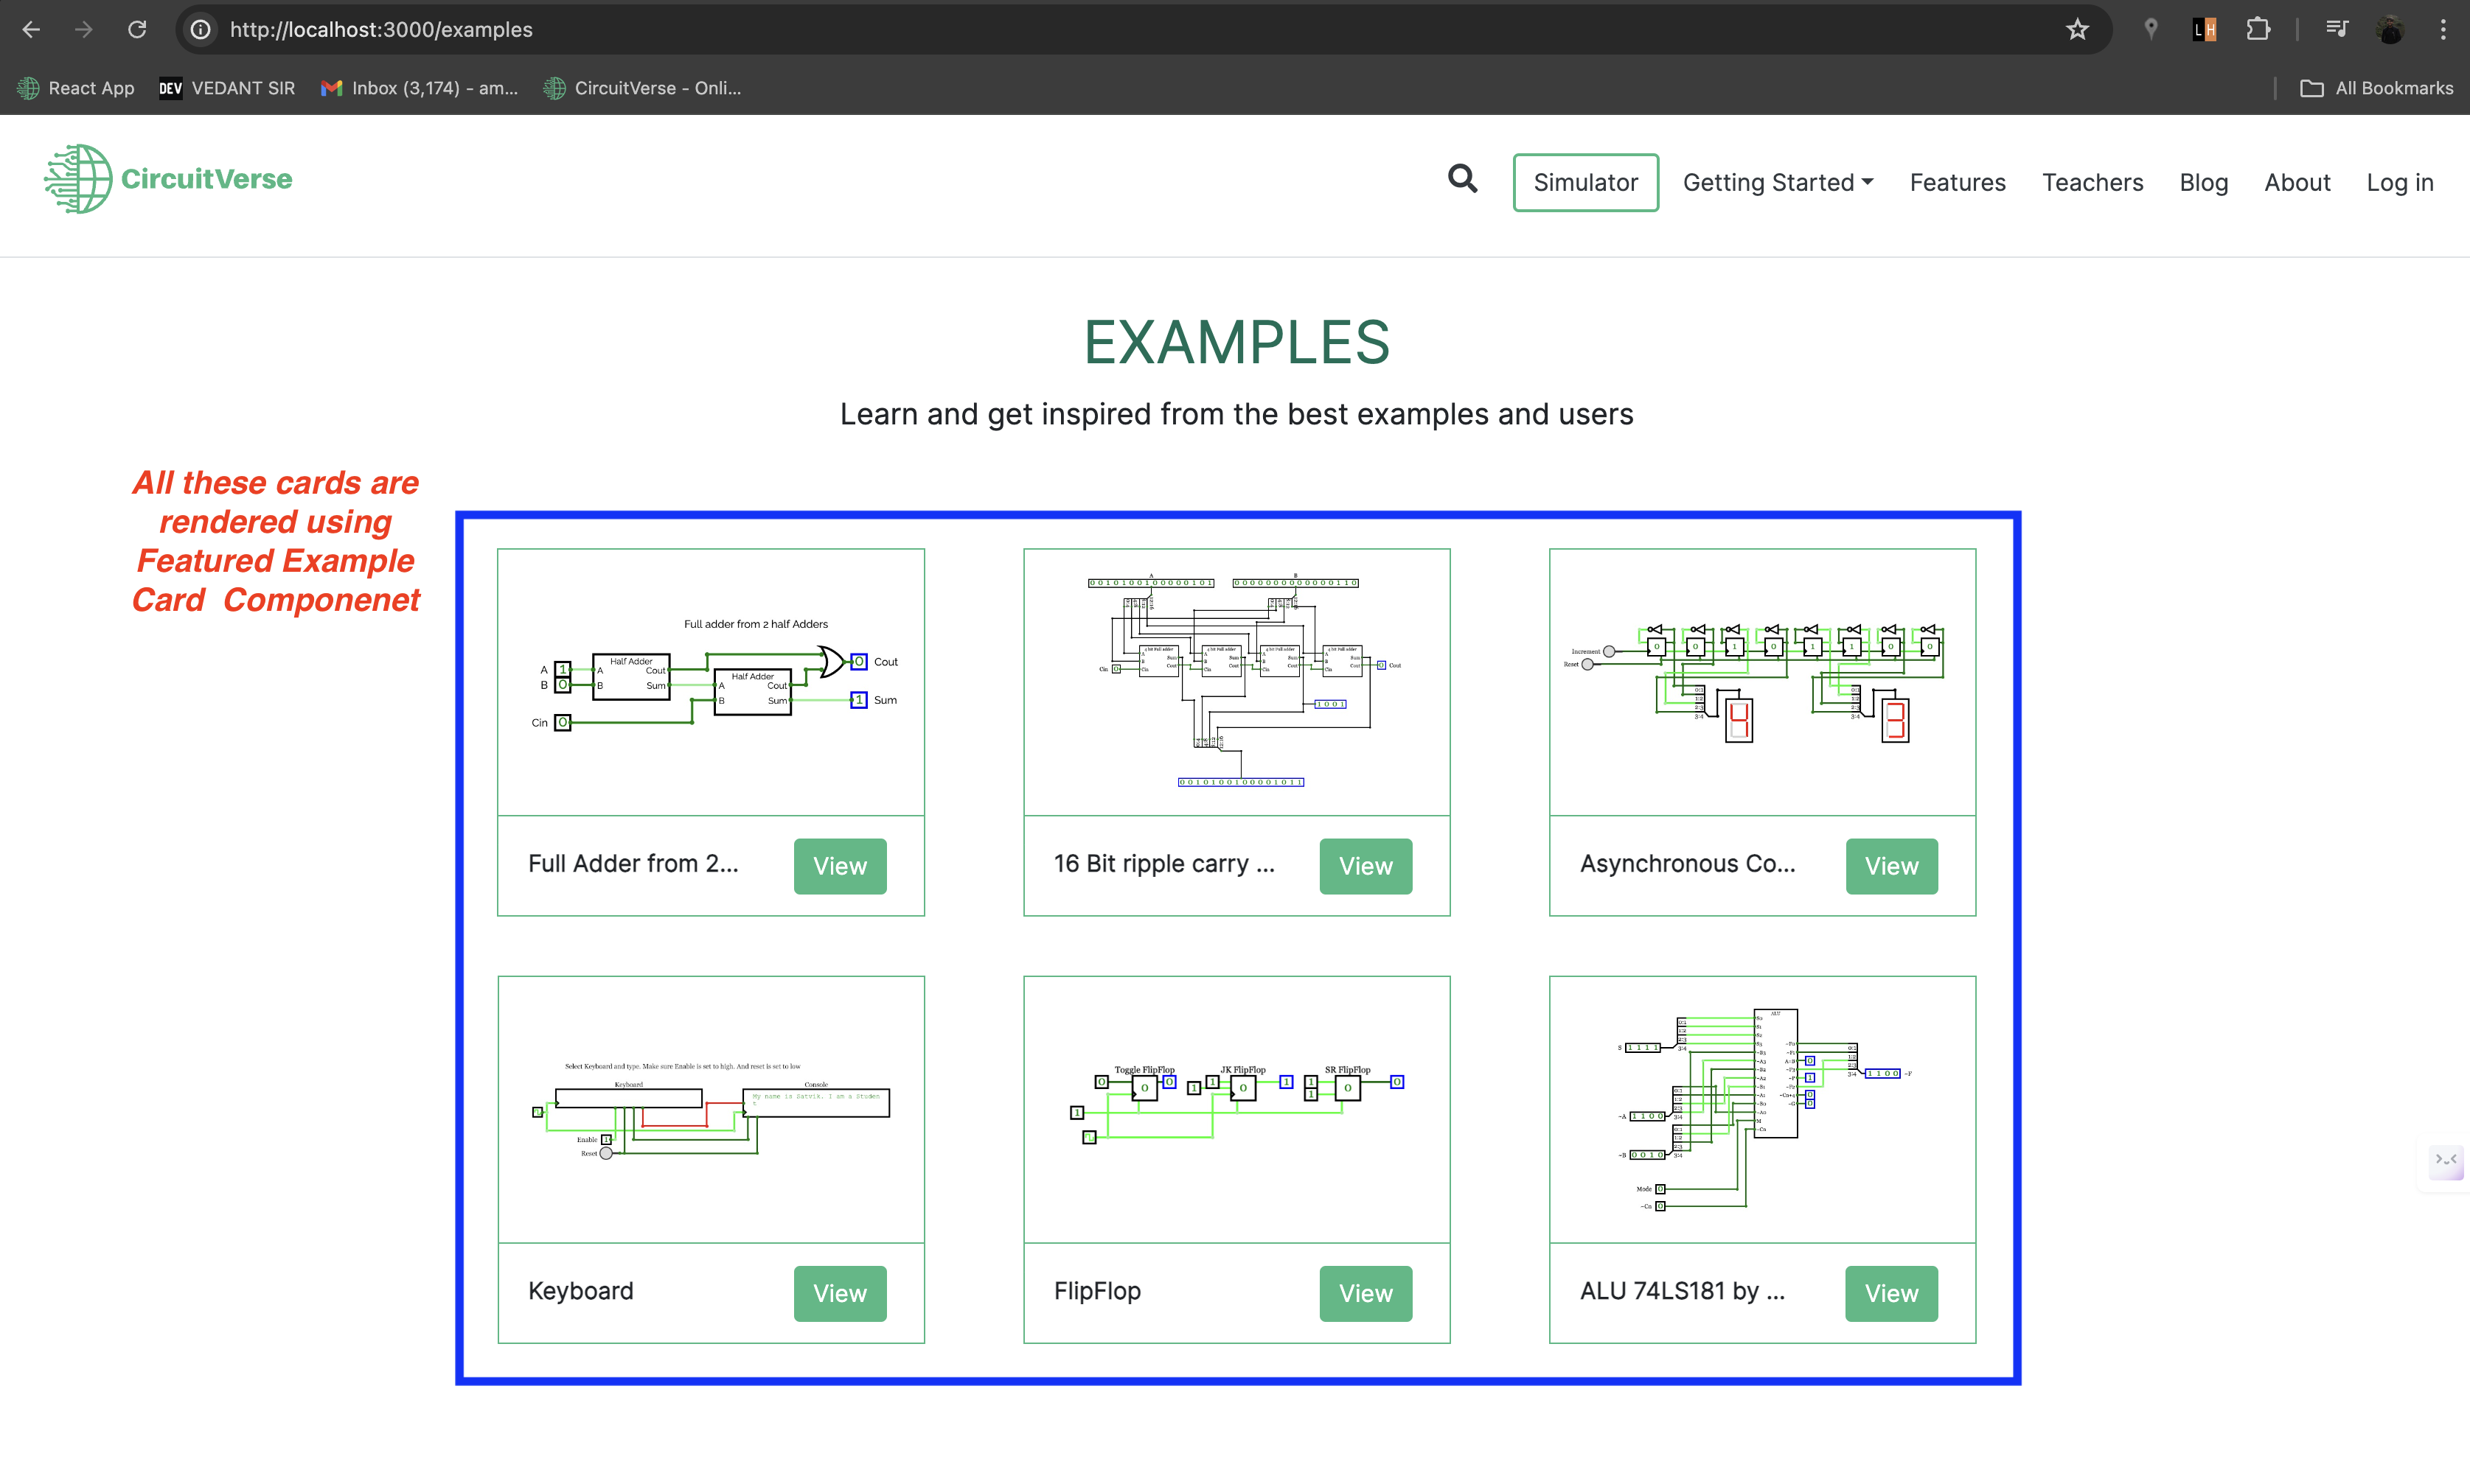The width and height of the screenshot is (2470, 1484).
Task: Open the browser profile avatar icon
Action: point(2391,29)
